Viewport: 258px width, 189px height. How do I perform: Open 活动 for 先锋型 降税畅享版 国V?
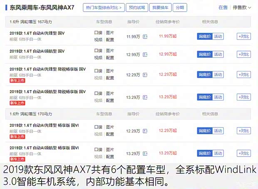coord(218,75)
